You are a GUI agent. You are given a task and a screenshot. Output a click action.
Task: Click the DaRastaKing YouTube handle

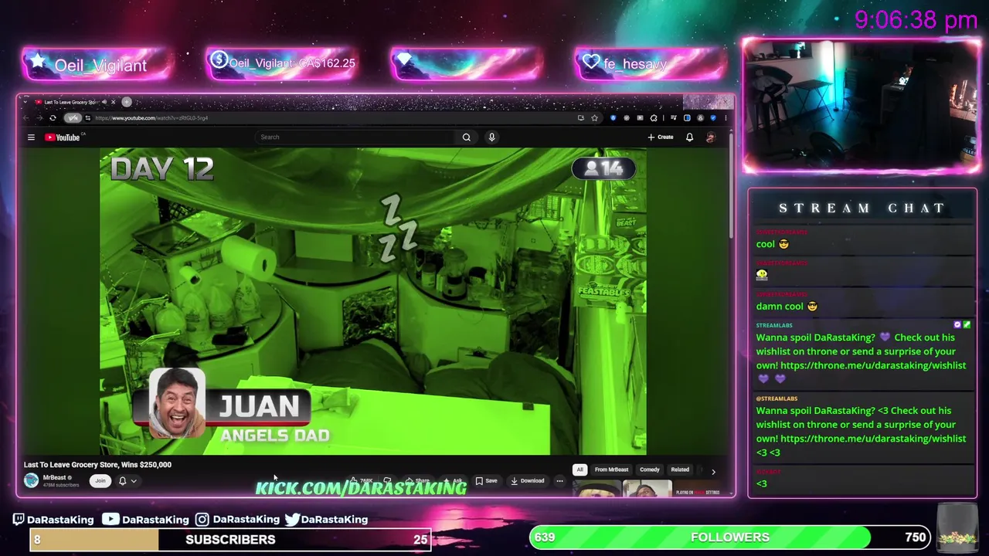(145, 519)
